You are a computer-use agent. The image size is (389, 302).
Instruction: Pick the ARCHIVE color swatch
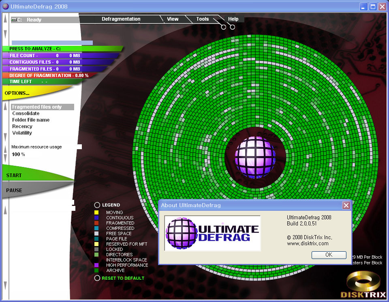pos(96,270)
